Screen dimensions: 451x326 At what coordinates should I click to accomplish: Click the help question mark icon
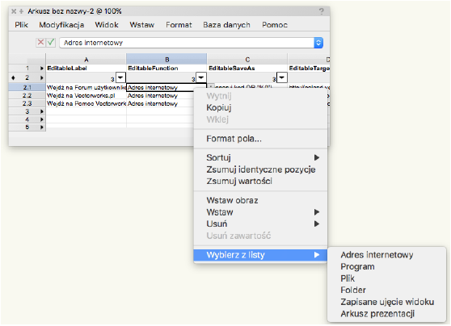(321, 11)
